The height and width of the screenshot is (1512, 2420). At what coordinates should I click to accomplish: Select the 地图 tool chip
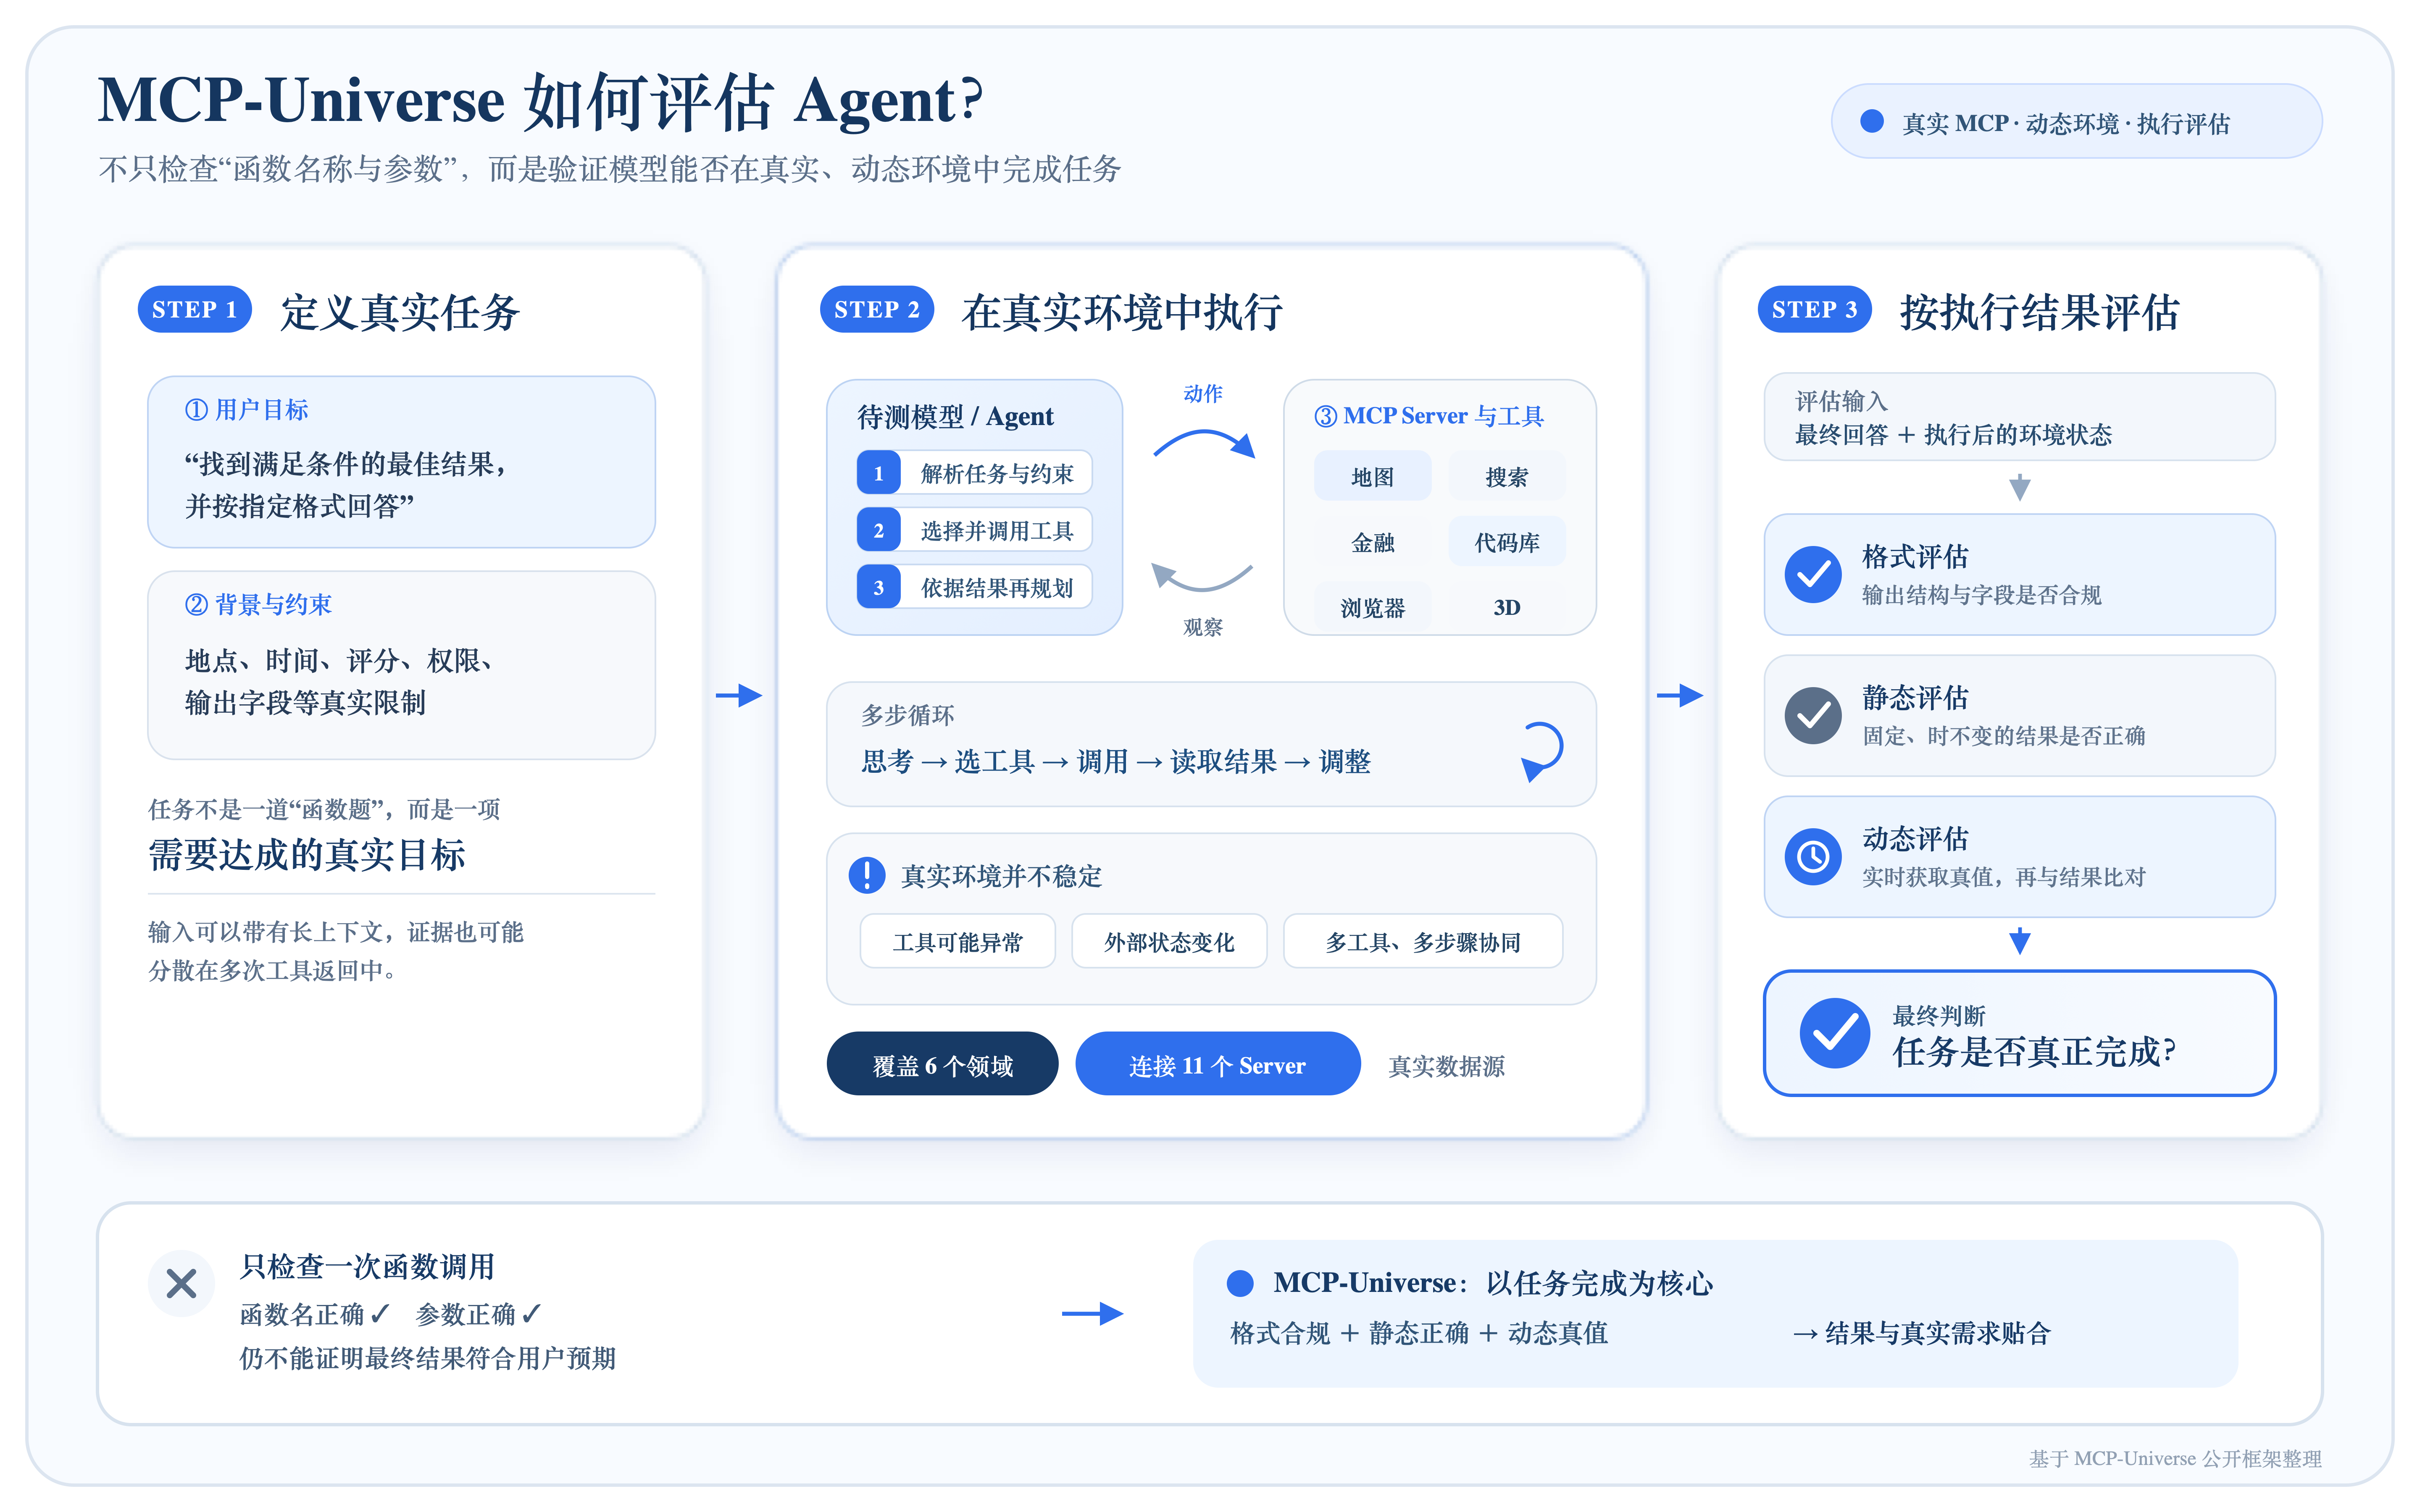(x=1372, y=476)
